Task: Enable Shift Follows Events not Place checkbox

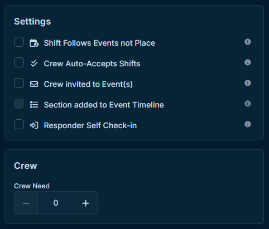Action: (19, 42)
